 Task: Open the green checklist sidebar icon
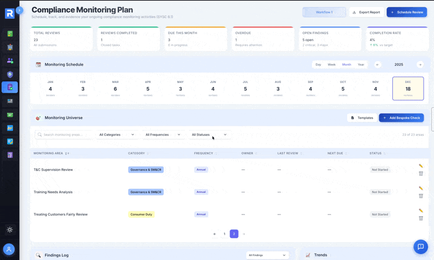pos(10,34)
